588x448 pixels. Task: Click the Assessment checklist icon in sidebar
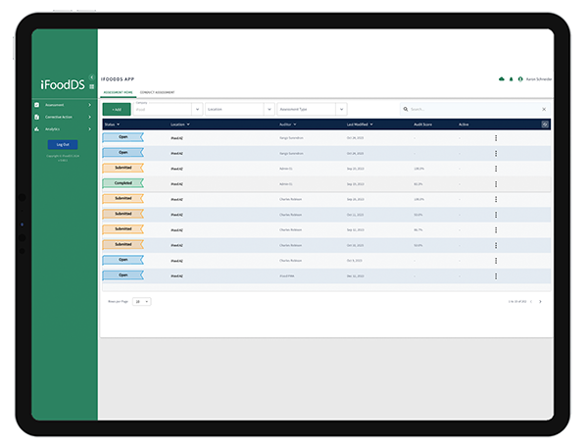[37, 105]
